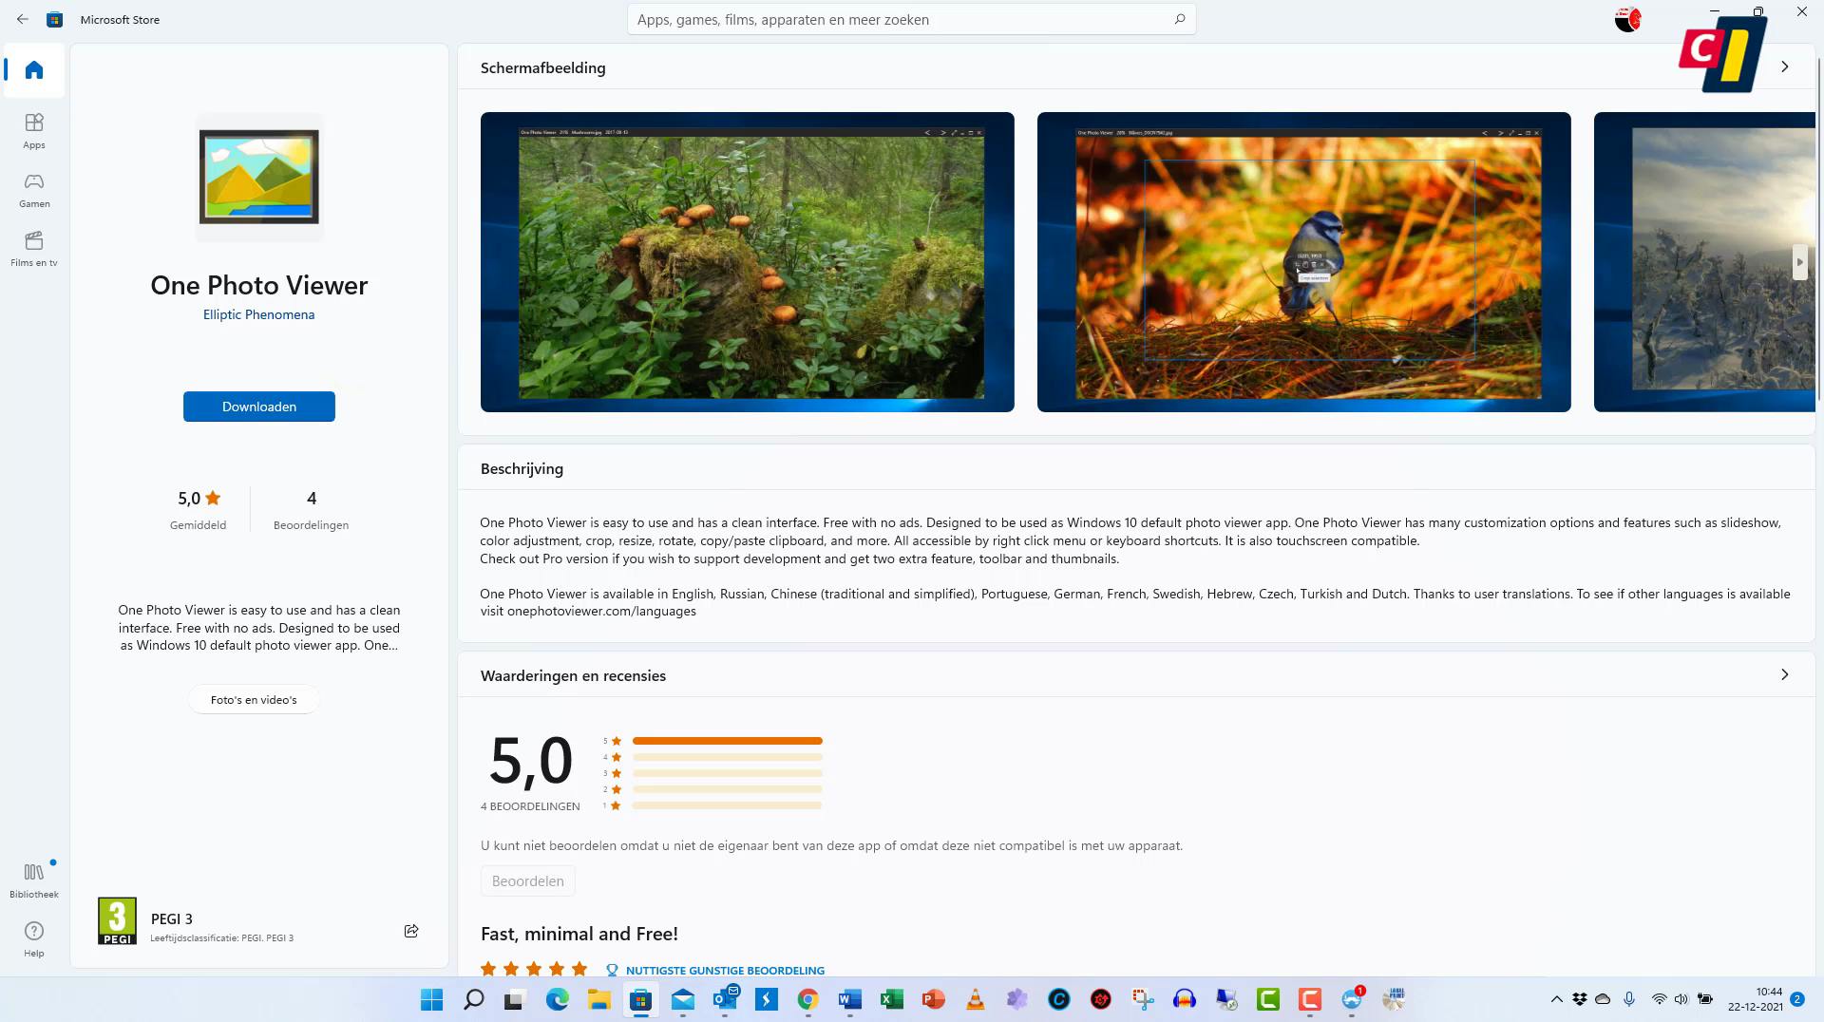
Task: Click the 5,0 Gemiddeld rating
Action: tap(199, 509)
